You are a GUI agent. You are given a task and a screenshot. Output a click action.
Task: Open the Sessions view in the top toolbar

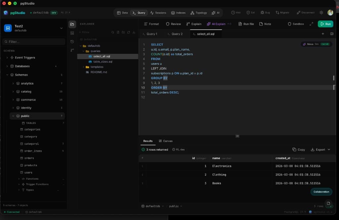(158, 13)
